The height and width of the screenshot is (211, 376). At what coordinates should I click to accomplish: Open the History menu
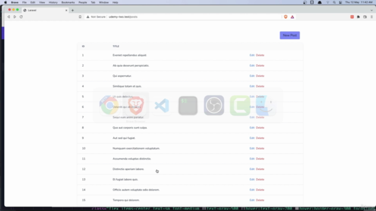[x=53, y=2]
